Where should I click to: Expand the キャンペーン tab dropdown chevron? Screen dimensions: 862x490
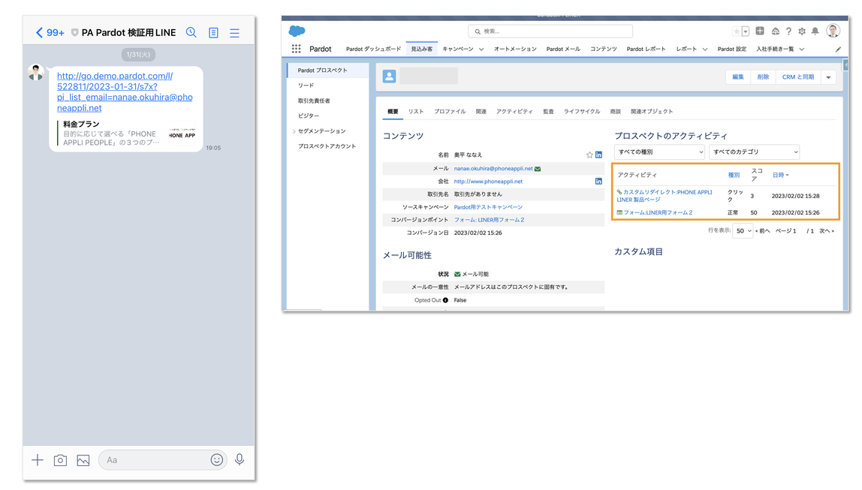481,50
